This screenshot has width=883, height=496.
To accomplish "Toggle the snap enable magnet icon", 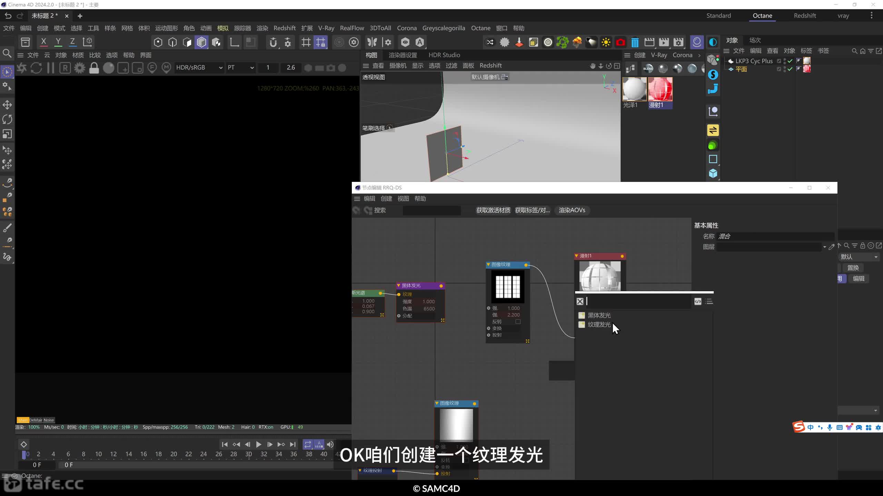I will click(x=273, y=42).
